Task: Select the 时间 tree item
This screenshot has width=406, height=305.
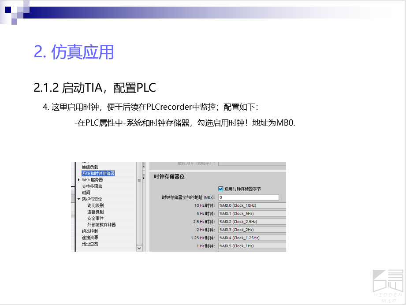Action: click(86, 193)
